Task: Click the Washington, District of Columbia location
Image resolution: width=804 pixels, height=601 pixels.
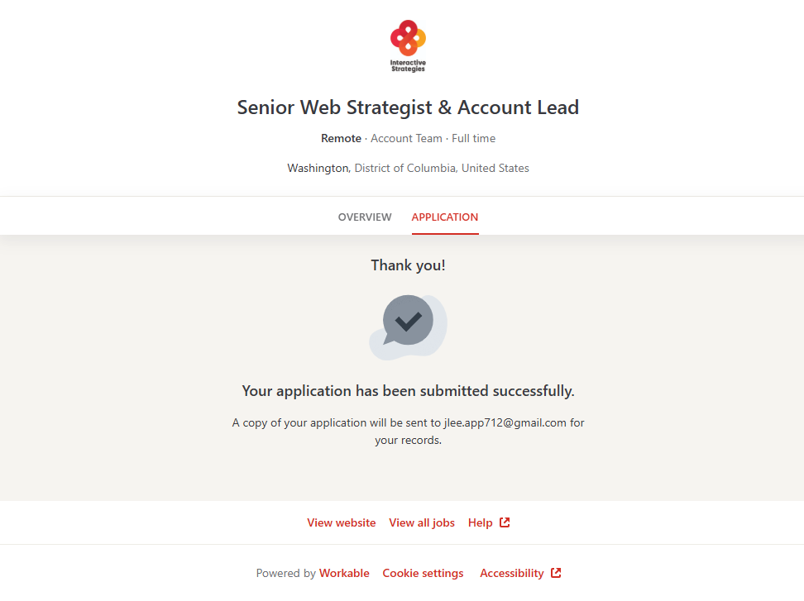Action: (x=408, y=168)
